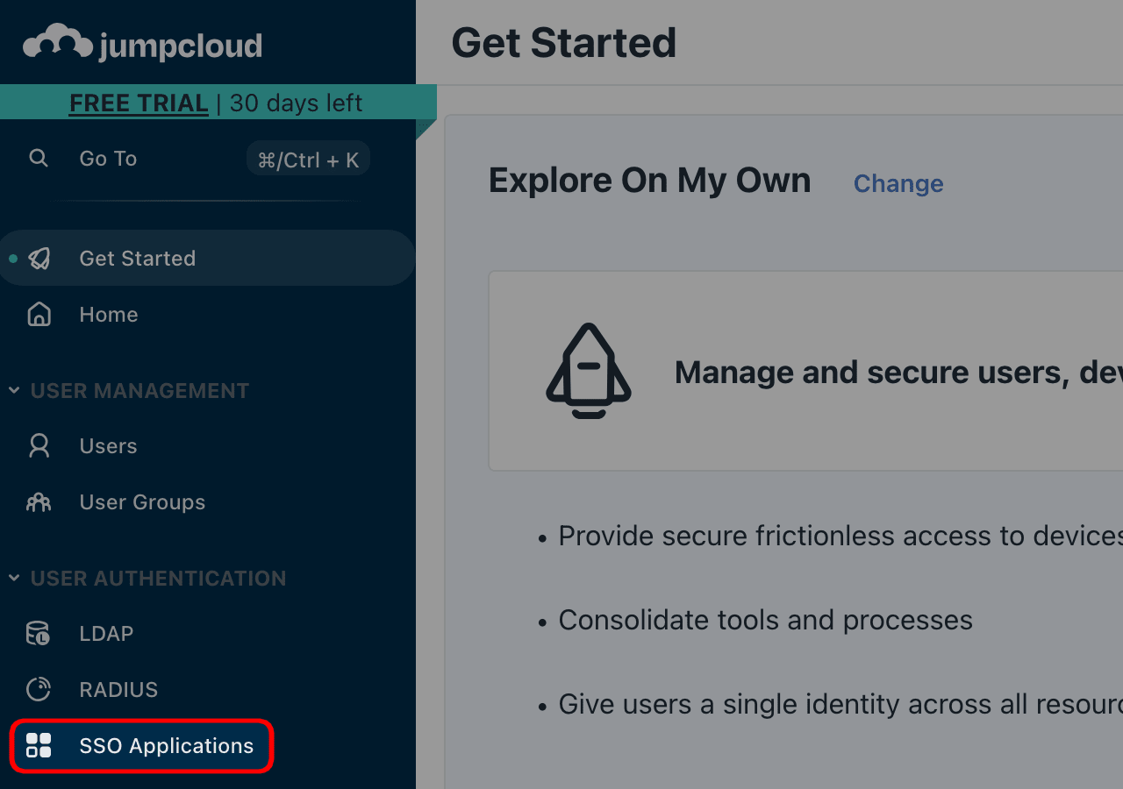1123x789 pixels.
Task: Open the SSO Applications menu item
Action: (x=142, y=746)
